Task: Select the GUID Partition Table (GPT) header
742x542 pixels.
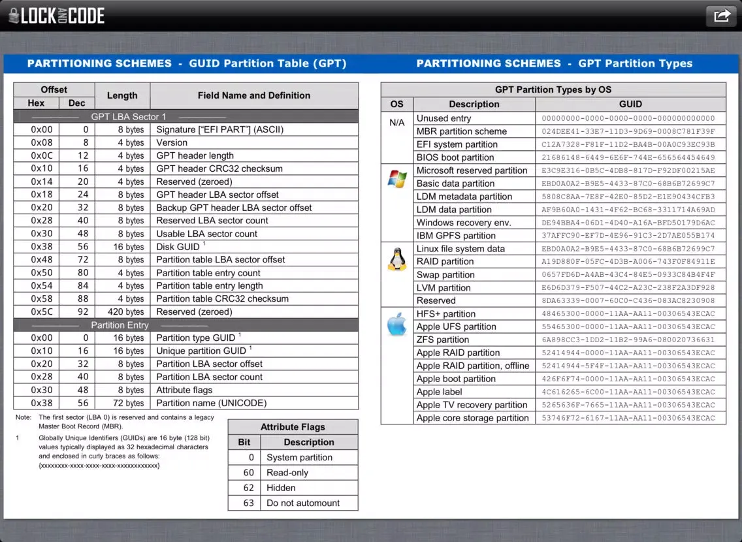Action: 187,63
